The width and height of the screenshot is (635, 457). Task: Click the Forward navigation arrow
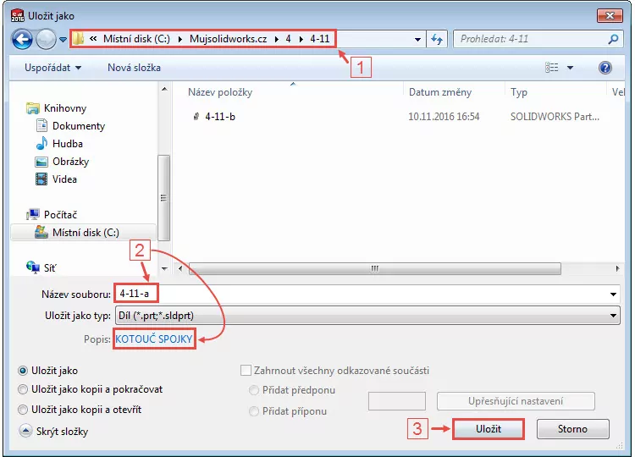click(x=46, y=40)
